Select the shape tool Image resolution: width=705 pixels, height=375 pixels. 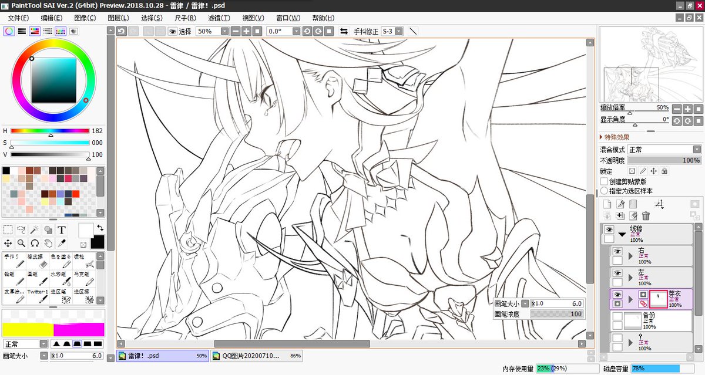tap(48, 230)
